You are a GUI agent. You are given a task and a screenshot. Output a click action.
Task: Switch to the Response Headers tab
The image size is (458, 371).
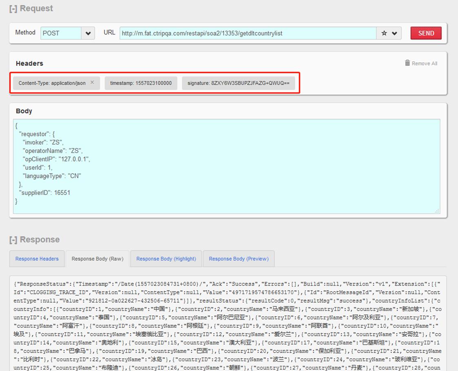[37, 259]
